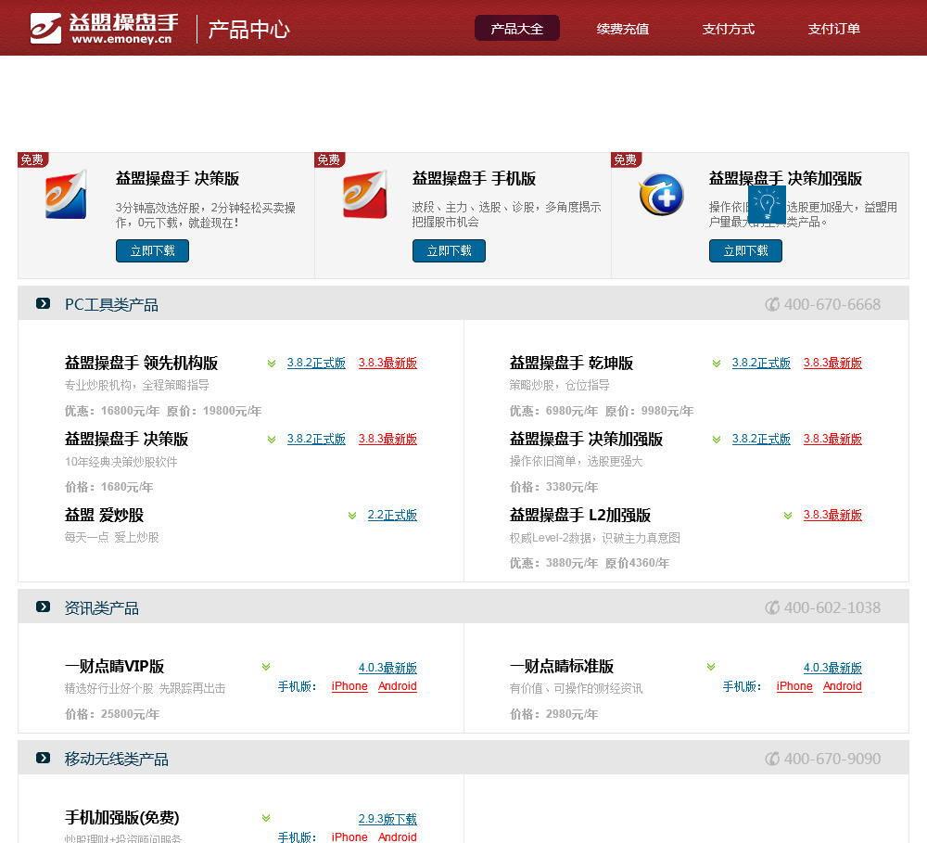
Task: Open Android link for 手机加强版
Action: (398, 837)
